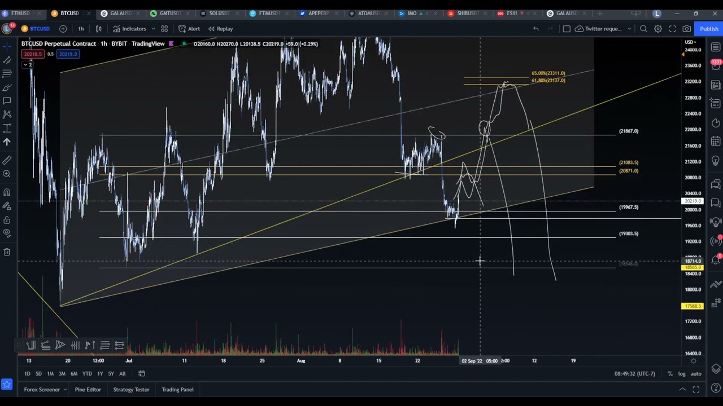Viewport: 723px width, 406px height.
Task: Maximize bottom panel icon
Action: (x=696, y=390)
